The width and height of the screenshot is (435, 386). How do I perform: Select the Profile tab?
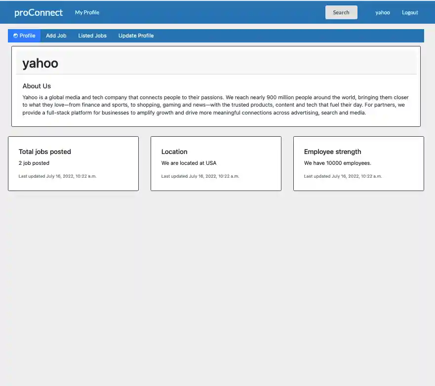(24, 36)
